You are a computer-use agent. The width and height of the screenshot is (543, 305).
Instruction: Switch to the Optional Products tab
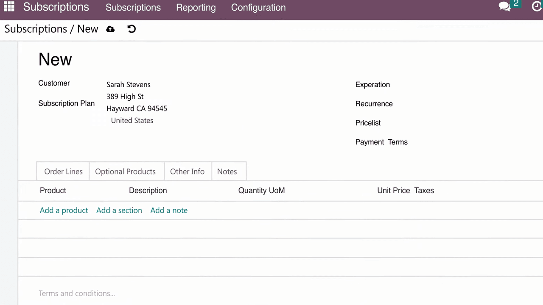[125, 172]
